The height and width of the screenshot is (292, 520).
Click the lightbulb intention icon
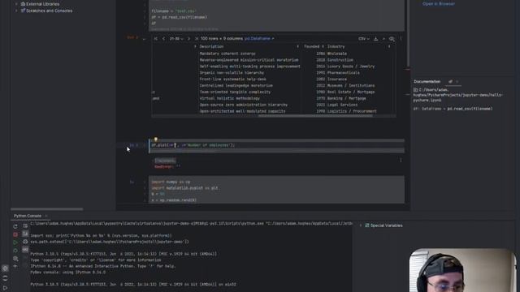coord(155,140)
